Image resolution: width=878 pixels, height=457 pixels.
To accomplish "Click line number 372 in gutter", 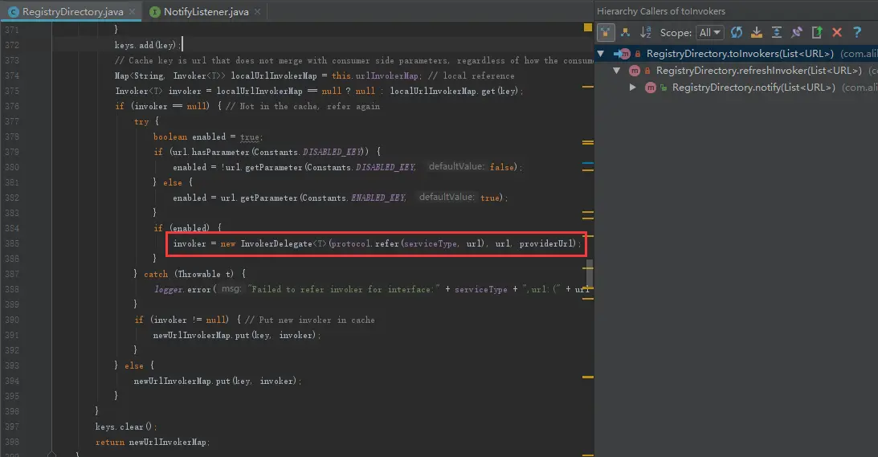I will coord(12,45).
